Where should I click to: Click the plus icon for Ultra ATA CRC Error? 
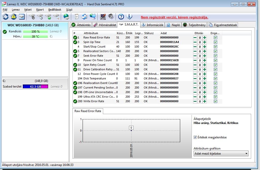point(205,97)
